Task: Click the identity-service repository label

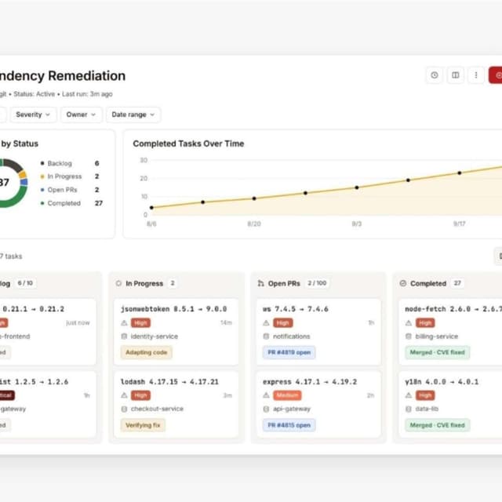Action: pos(155,336)
